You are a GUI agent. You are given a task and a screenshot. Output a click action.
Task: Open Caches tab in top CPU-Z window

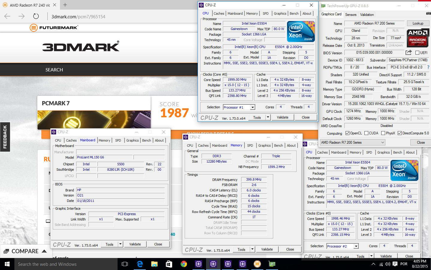click(219, 13)
